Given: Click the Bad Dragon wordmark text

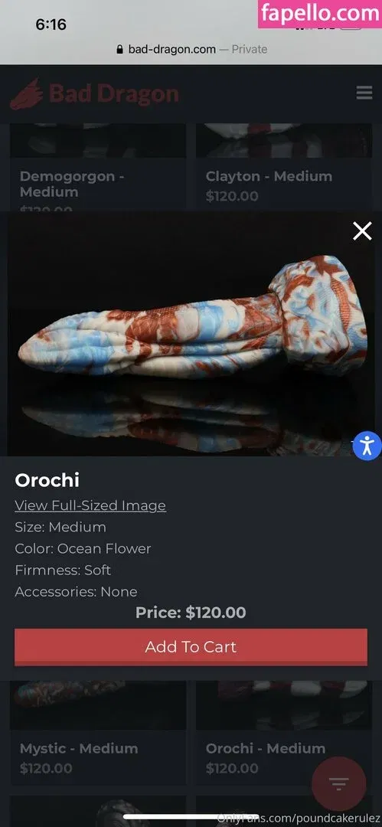Looking at the screenshot, I should pyautogui.click(x=114, y=94).
